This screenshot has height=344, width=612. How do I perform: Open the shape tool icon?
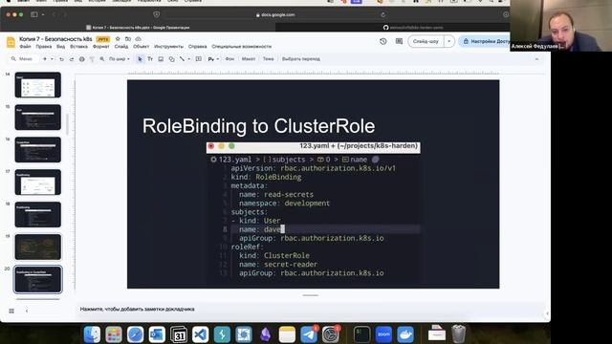172,59
